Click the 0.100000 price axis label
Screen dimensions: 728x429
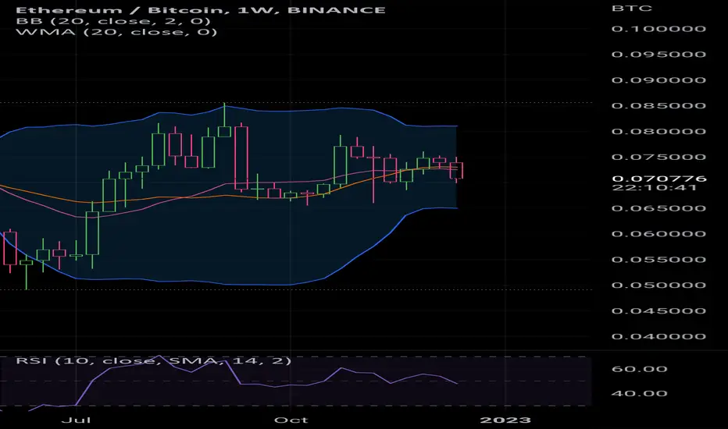click(x=658, y=29)
